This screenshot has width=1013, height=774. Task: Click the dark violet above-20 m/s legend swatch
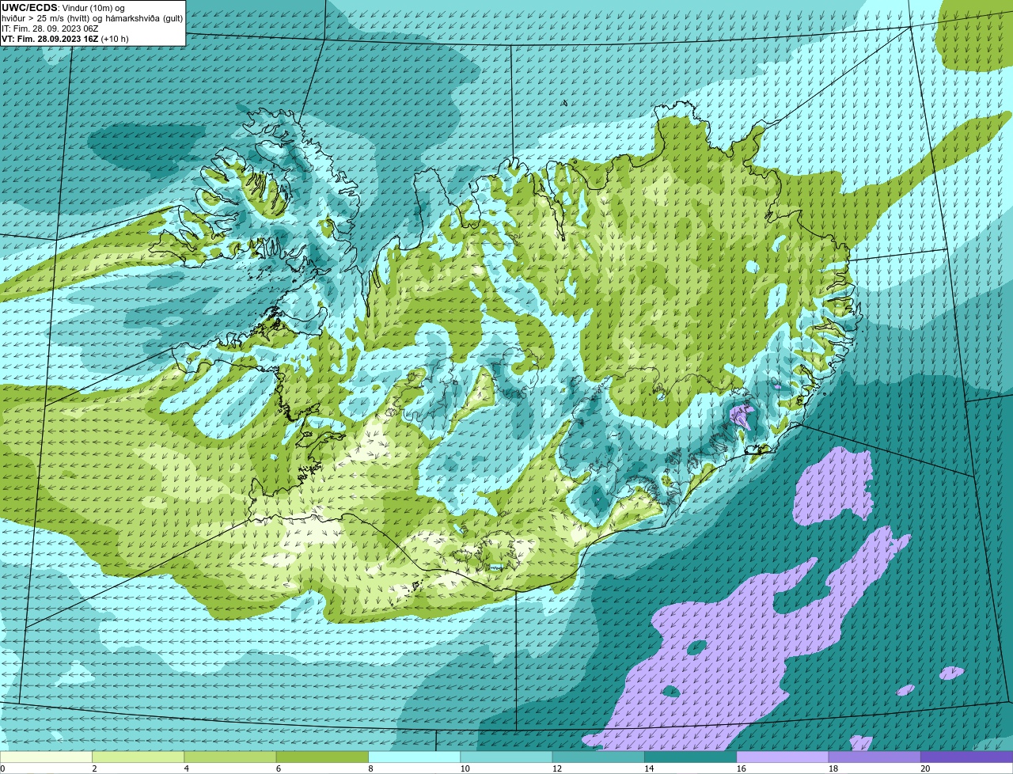pyautogui.click(x=967, y=757)
